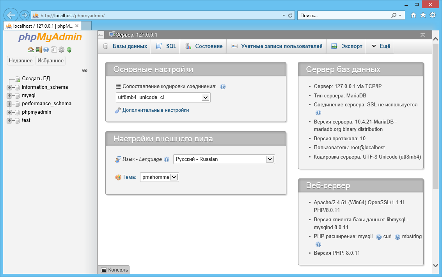The width and height of the screenshot is (442, 277).
Task: Expand the phpmyadmin database tree node
Action: tap(9, 112)
